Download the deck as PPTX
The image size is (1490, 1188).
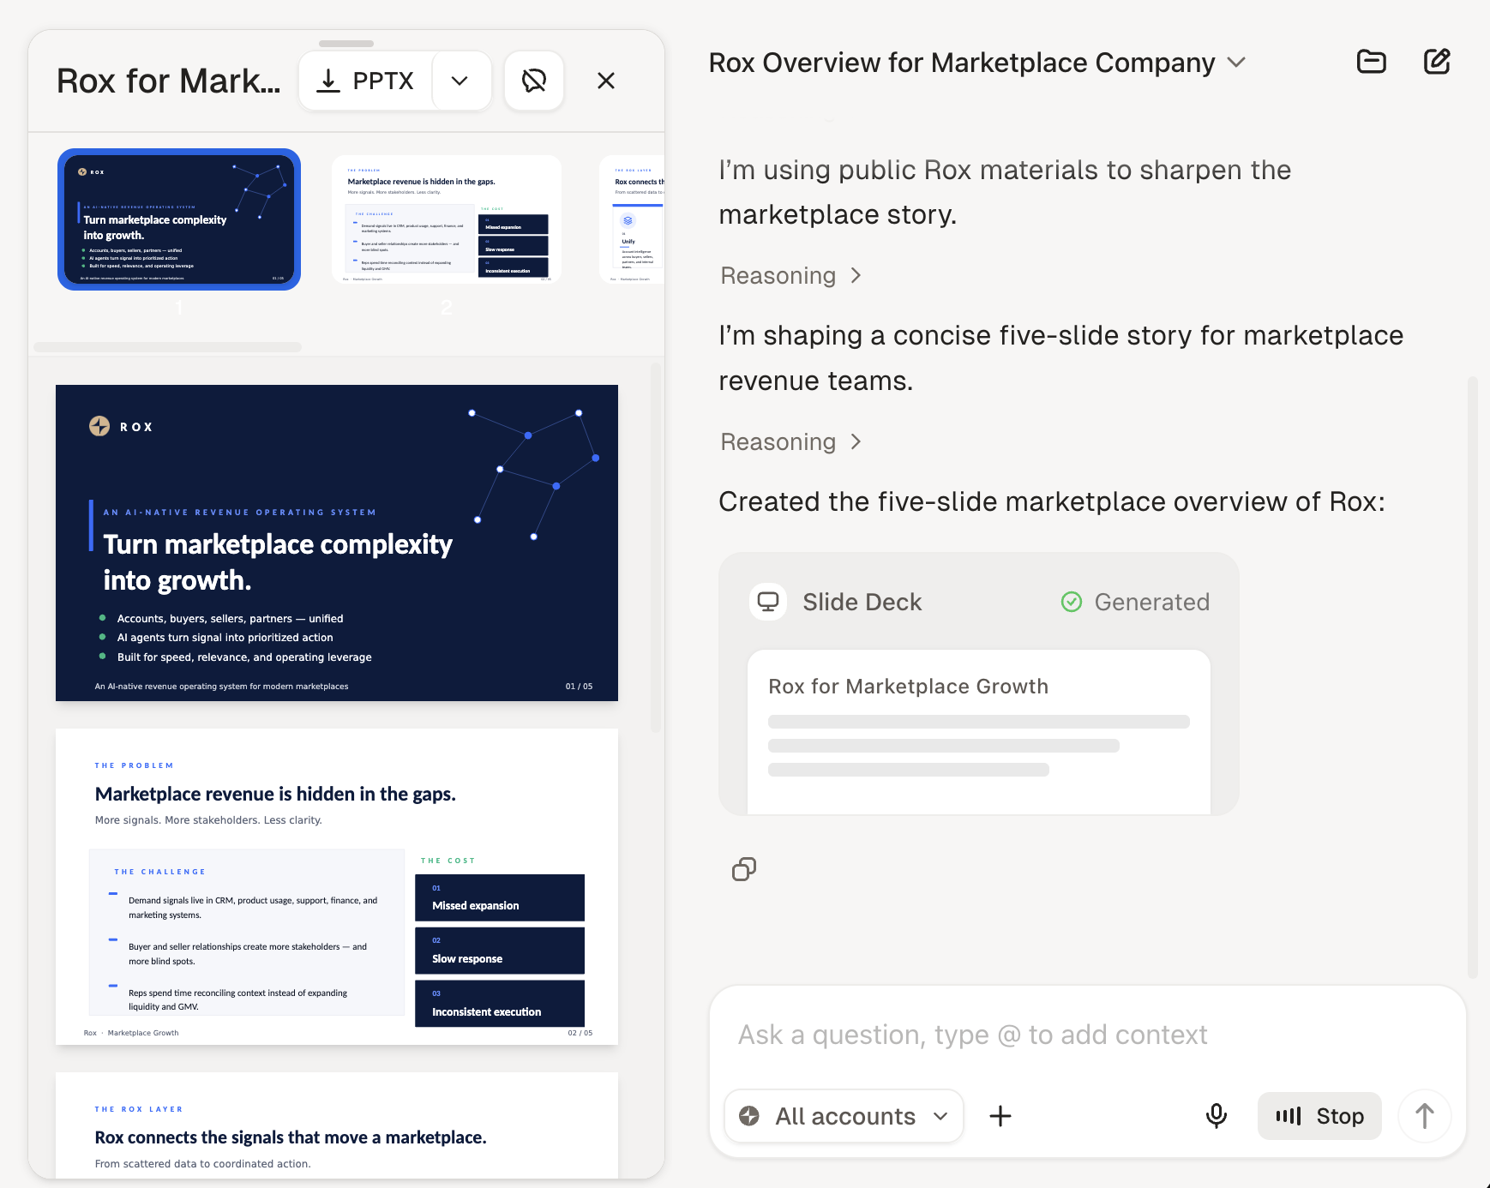click(366, 81)
